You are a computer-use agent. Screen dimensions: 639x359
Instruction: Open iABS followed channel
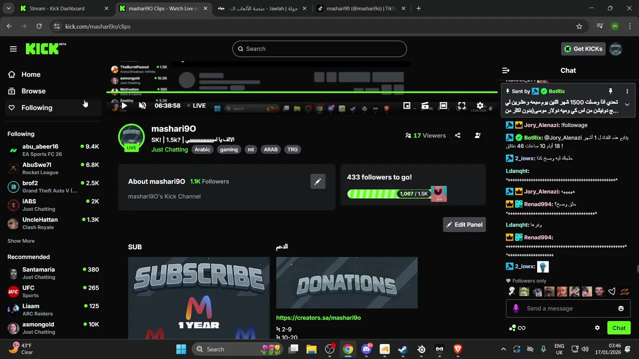click(x=53, y=205)
